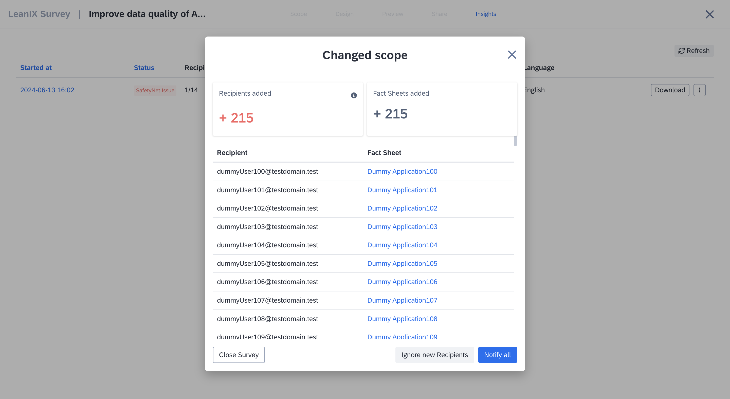Screen dimensions: 730x399
Task: Click the Started at column header to sort
Action: (x=36, y=67)
